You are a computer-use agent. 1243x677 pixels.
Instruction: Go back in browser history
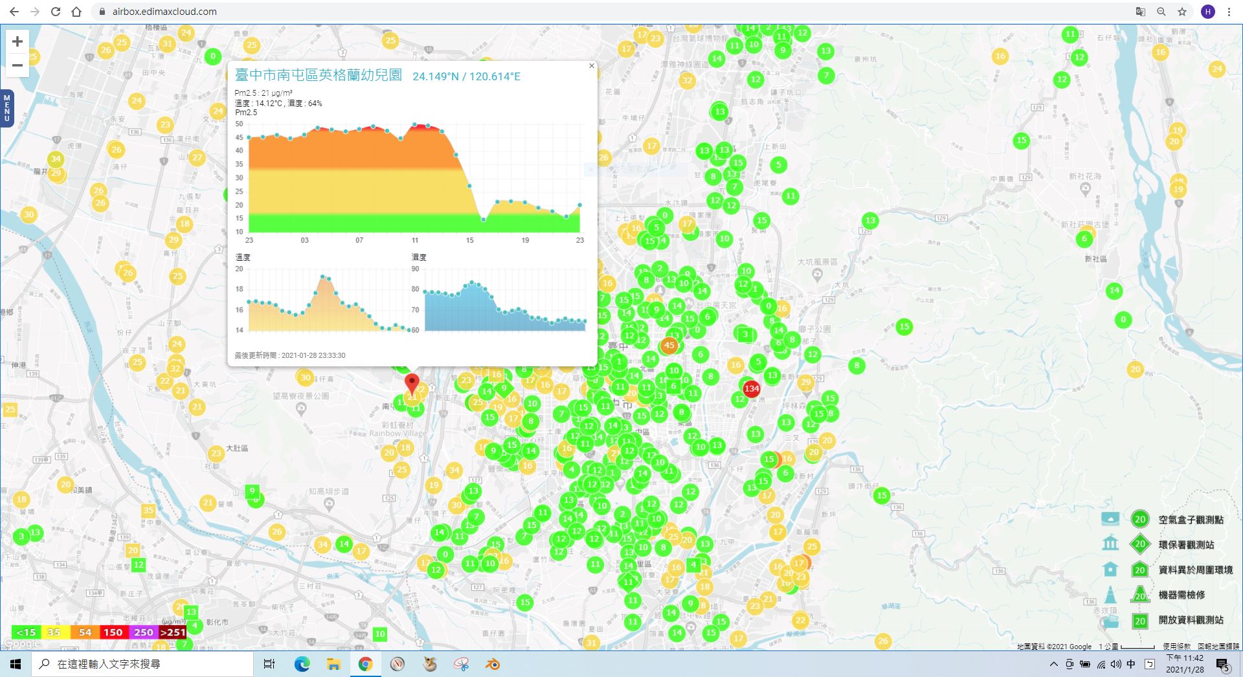click(x=14, y=12)
